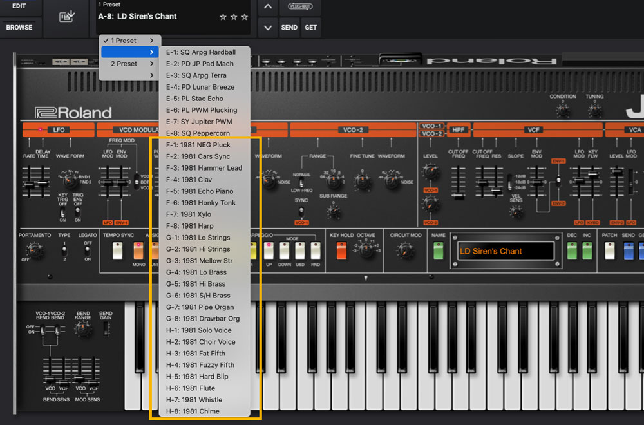Screen dimensions: 644x425
Task: Choose E-4: PD Lunar Breeze preset
Action: click(x=205, y=87)
